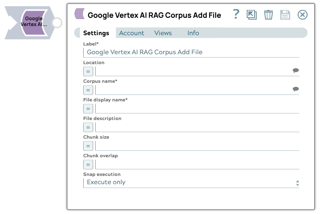Screen dimensions: 320x214
Task: Open suggestions bubble for Location field
Action: coord(296,71)
